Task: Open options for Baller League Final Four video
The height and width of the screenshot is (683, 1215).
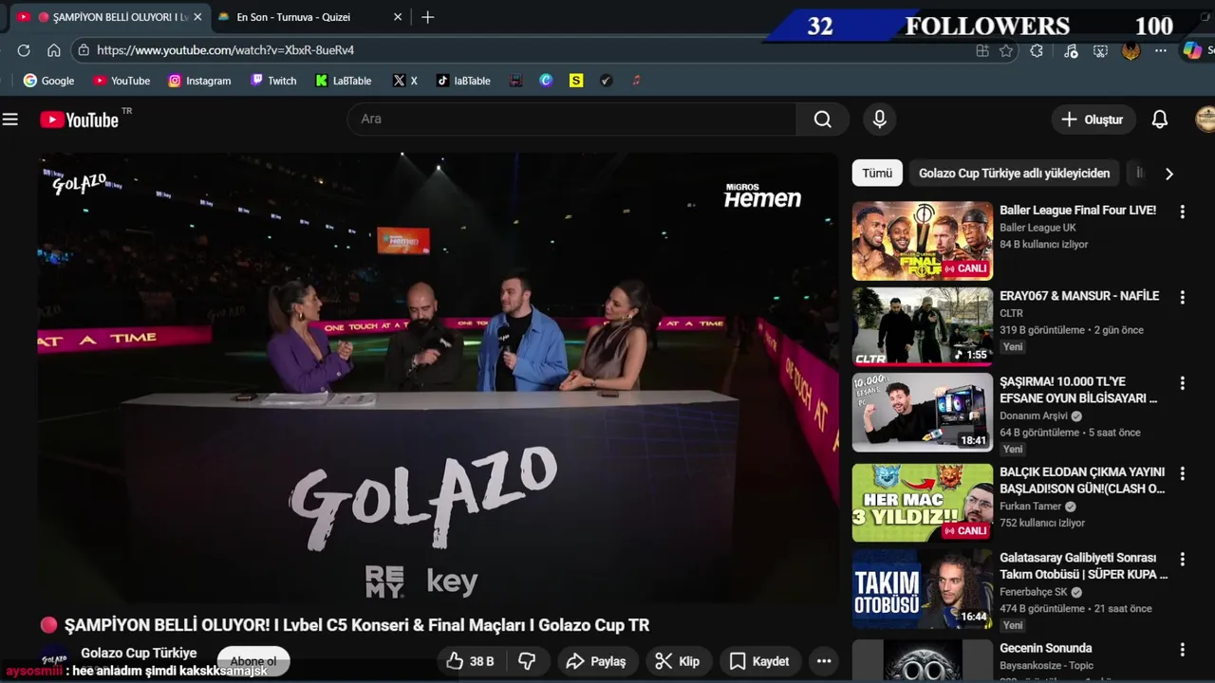Action: [x=1182, y=212]
